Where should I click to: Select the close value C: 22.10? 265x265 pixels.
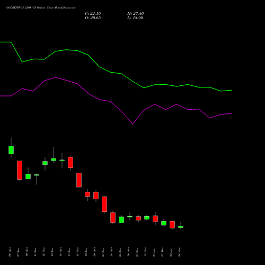[93, 14]
